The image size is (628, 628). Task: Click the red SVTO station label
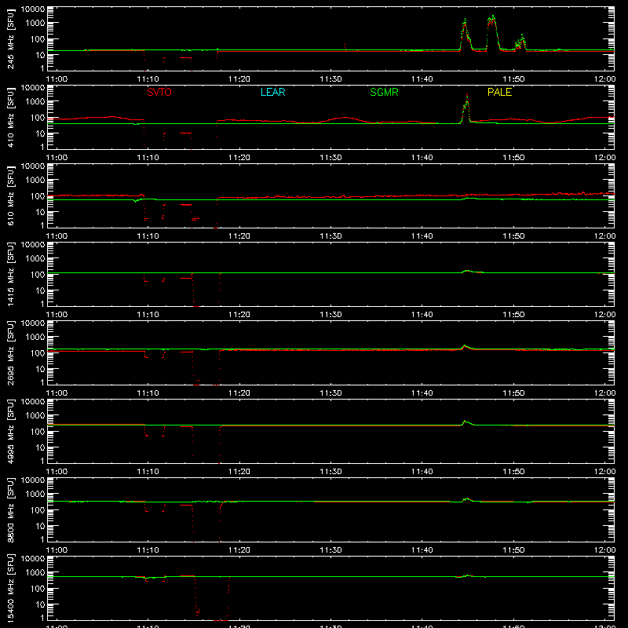(x=159, y=92)
